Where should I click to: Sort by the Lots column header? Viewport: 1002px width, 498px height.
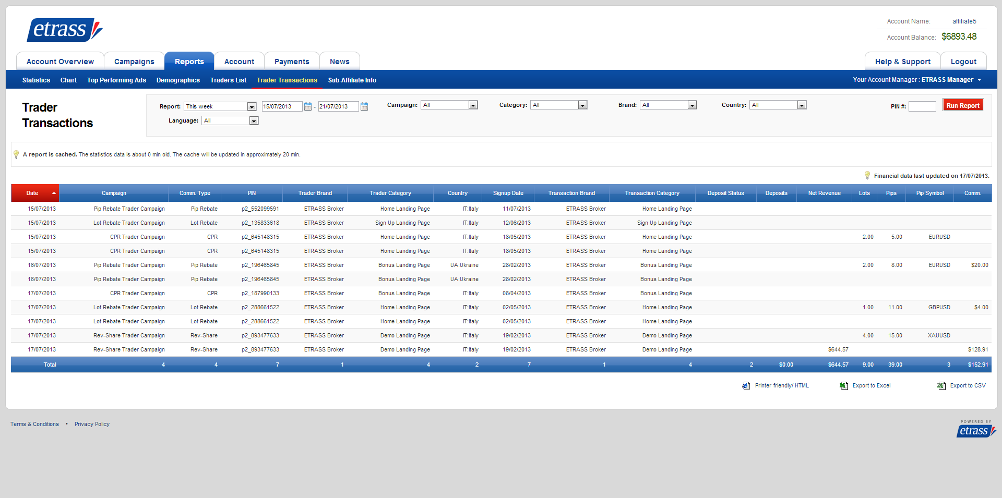coord(864,193)
